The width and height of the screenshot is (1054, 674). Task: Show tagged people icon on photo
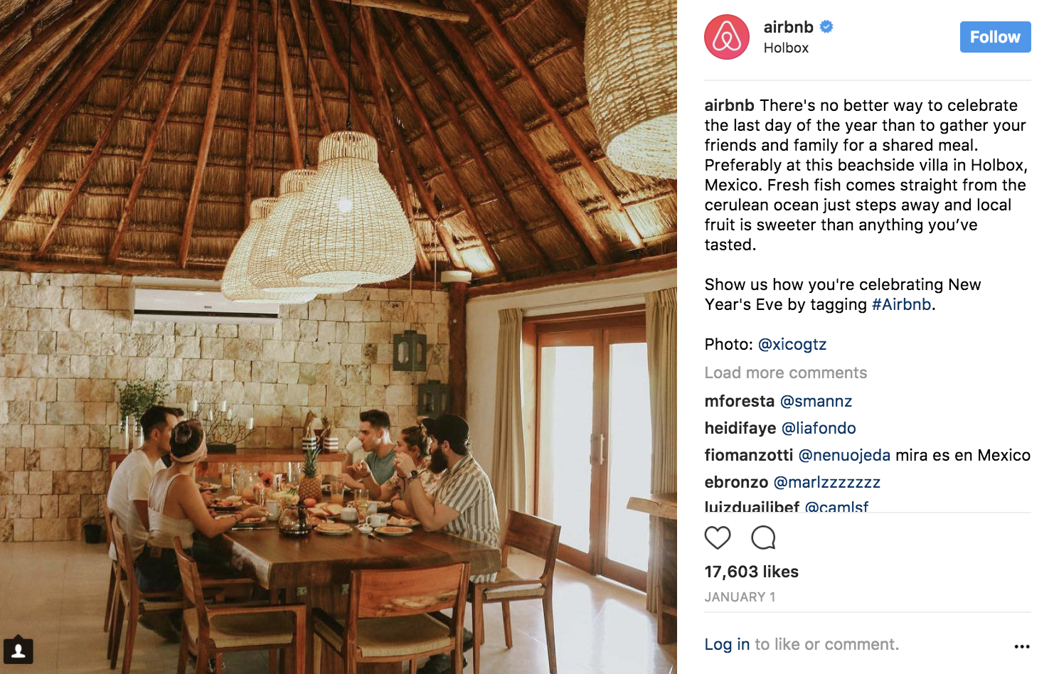click(18, 650)
